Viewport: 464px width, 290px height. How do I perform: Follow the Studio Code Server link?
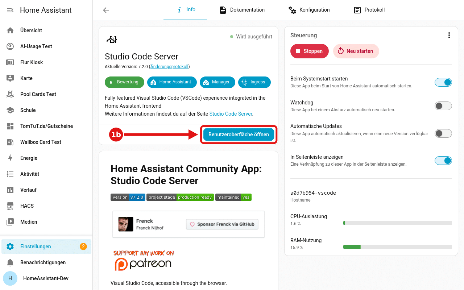(x=231, y=114)
